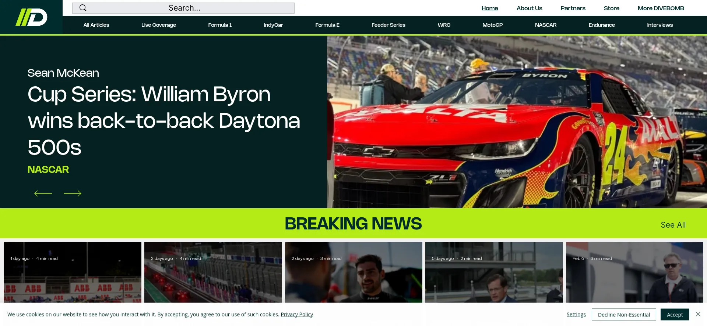Viewport: 707px width, 326px height.
Task: Open the About Us page
Action: click(529, 8)
